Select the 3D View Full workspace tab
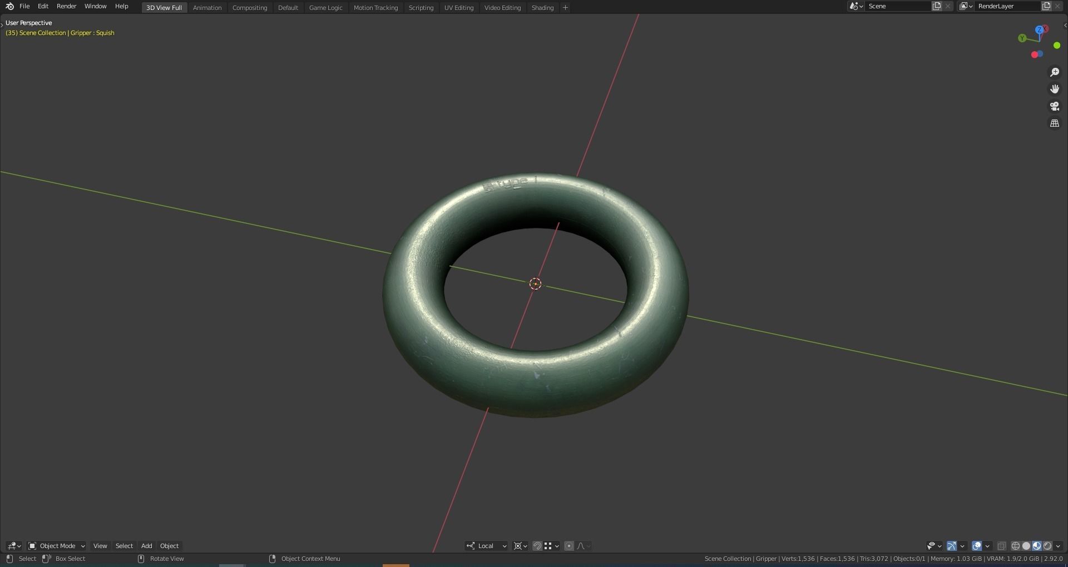 pyautogui.click(x=164, y=8)
